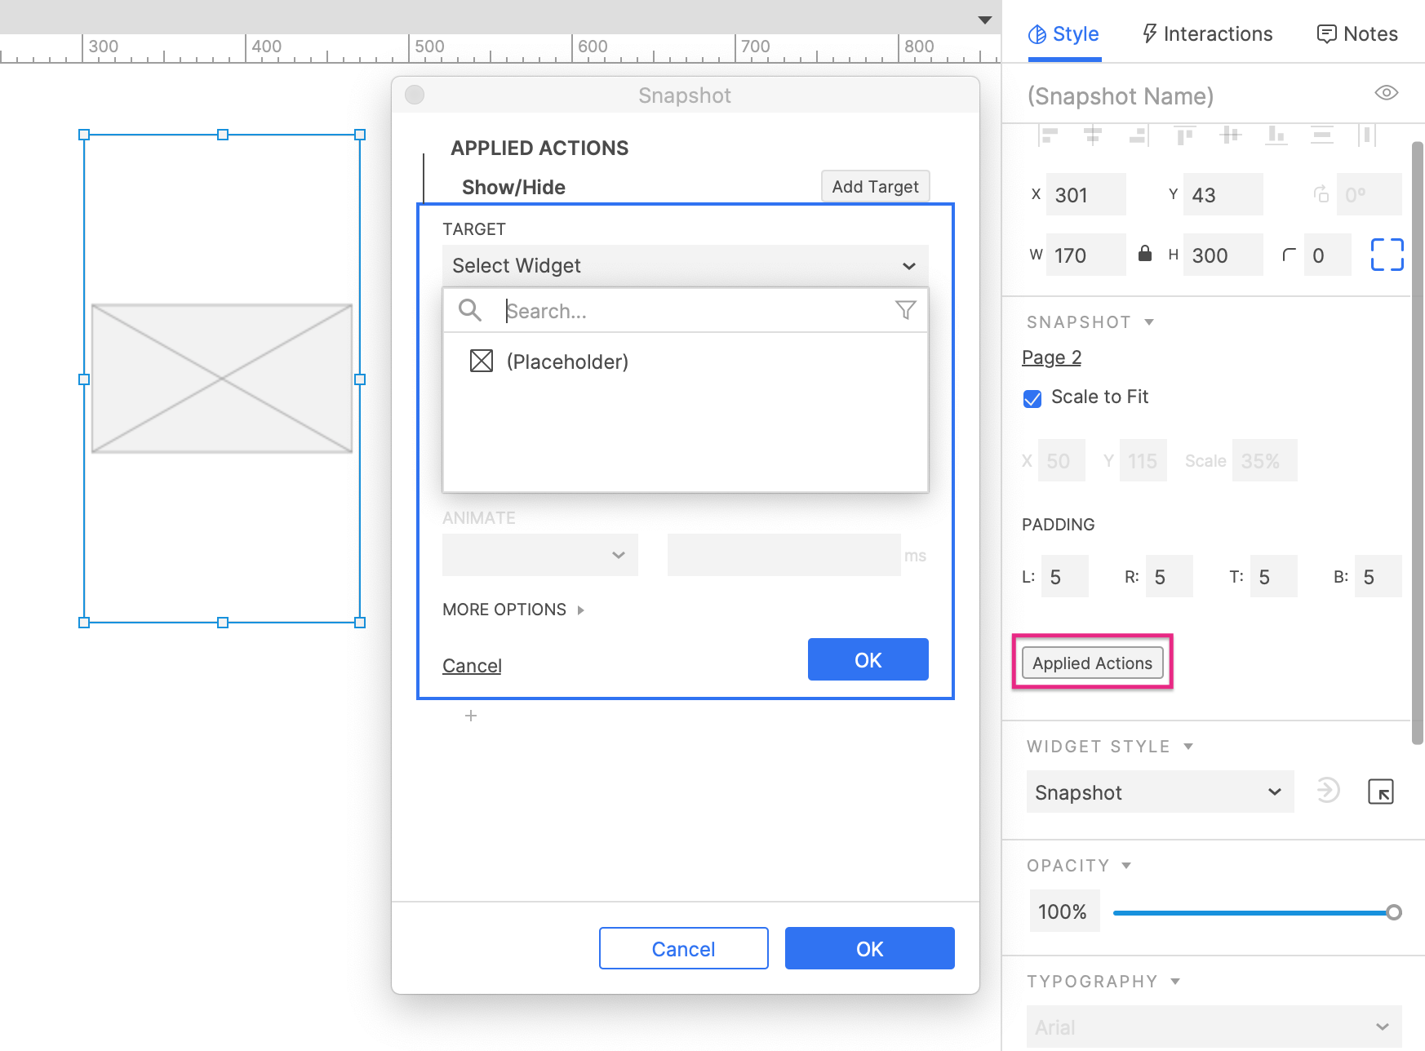Click the border radius selection icon
The image size is (1425, 1051).
(x=1386, y=255)
